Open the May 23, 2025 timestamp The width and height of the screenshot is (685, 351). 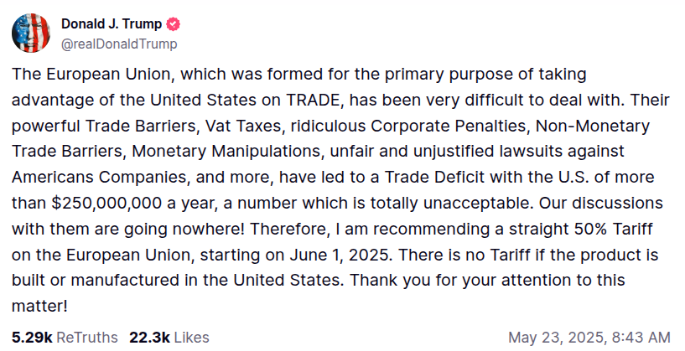click(x=589, y=338)
